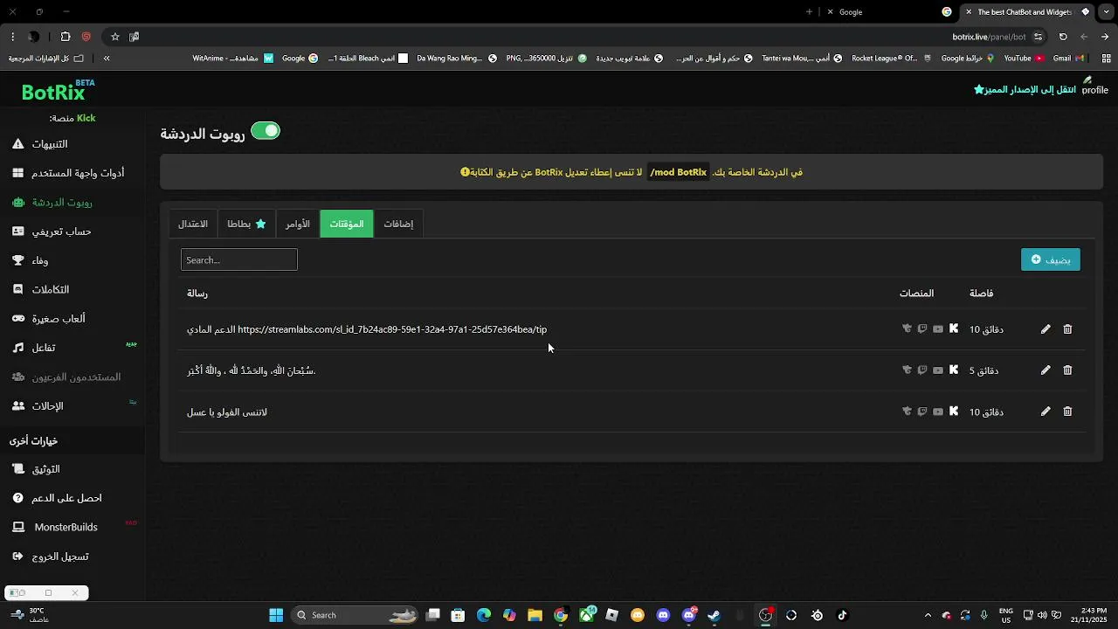The image size is (1118, 629).
Task: Delete the streamlabs tip timer message
Action: 1067,329
